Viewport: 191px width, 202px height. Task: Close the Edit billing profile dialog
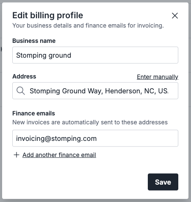tap(175, 16)
